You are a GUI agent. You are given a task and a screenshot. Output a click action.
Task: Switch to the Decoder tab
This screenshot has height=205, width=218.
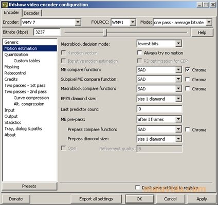coord(31,13)
